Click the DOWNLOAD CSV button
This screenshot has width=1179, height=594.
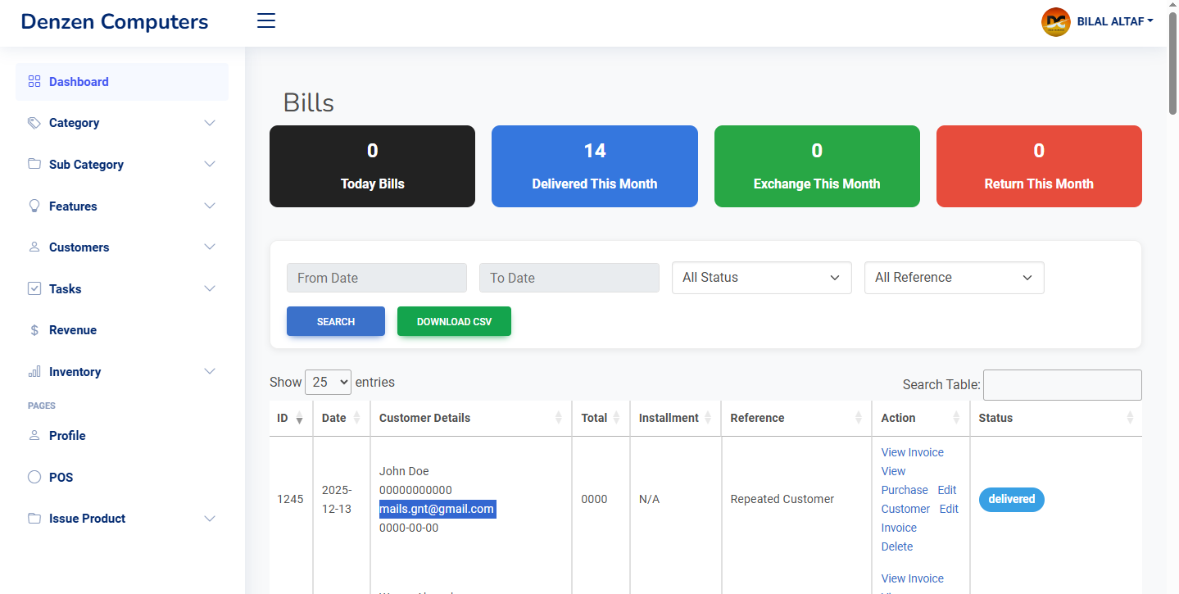454,321
